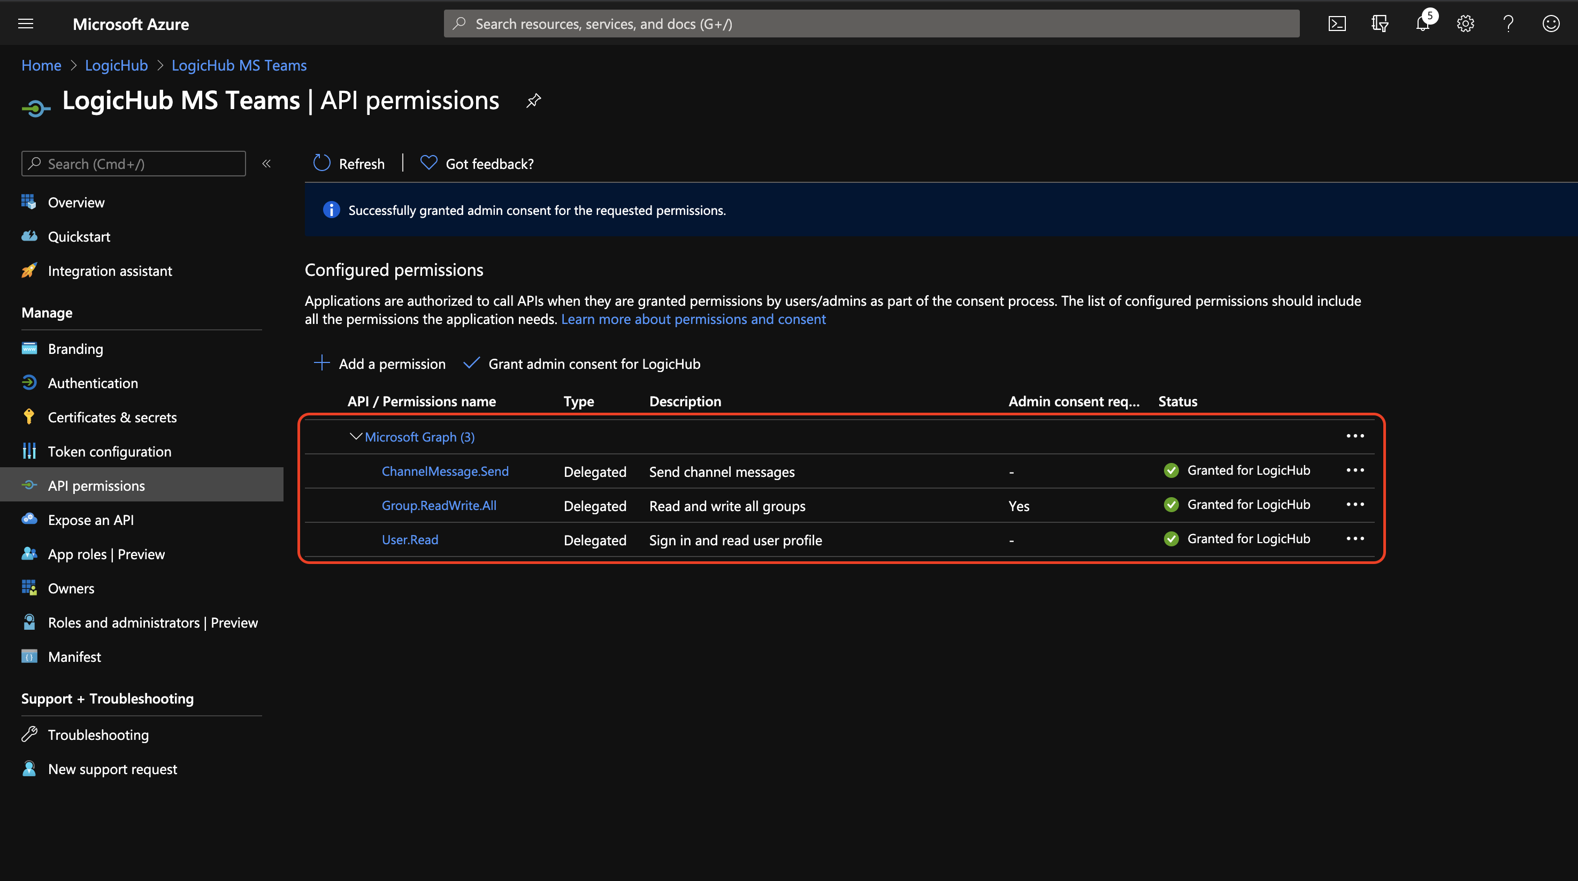Open Token configuration
Viewport: 1578px width, 881px height.
coord(110,451)
